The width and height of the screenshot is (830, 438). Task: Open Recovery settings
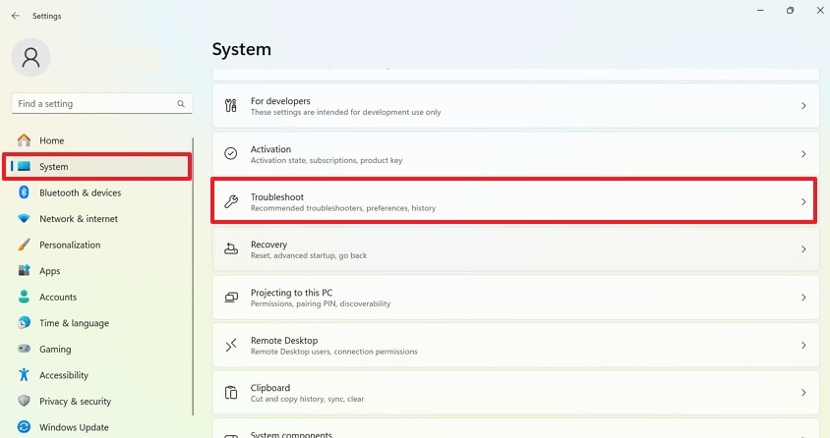(x=515, y=248)
